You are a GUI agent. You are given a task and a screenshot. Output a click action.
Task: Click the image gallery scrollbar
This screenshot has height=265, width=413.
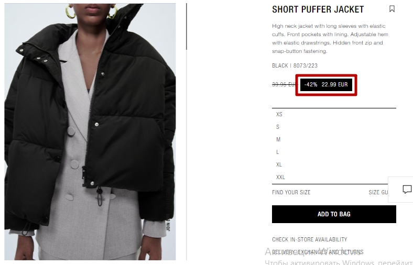coord(187,26)
